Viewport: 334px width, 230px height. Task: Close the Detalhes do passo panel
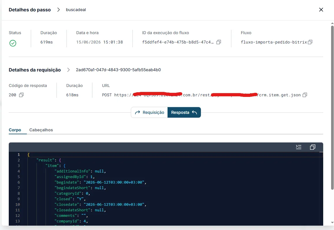(321, 10)
